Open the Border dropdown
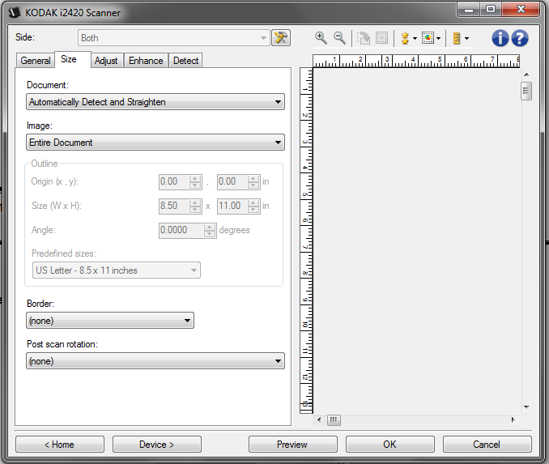Viewport: 549px width, 464px height. [110, 321]
